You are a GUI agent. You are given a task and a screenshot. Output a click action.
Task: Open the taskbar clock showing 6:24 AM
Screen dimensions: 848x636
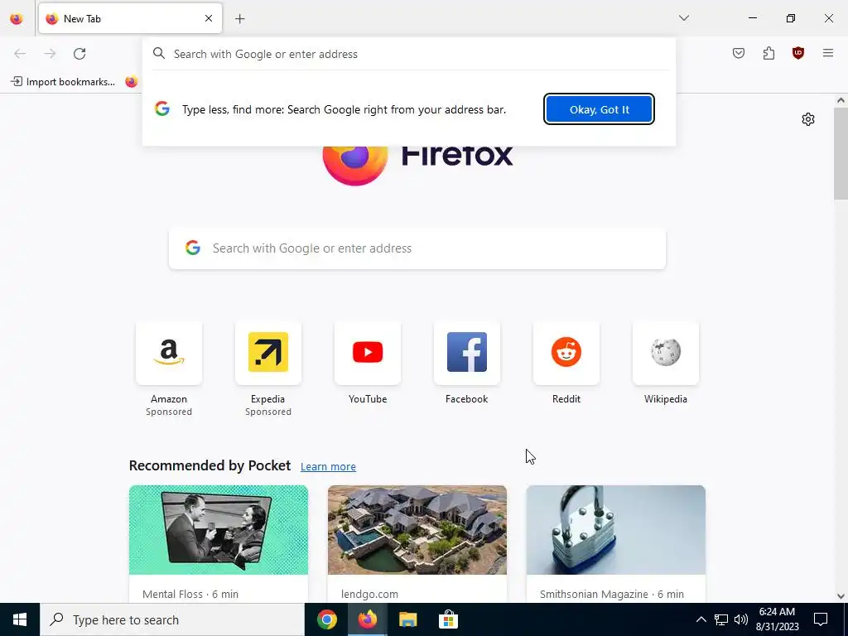point(777,619)
